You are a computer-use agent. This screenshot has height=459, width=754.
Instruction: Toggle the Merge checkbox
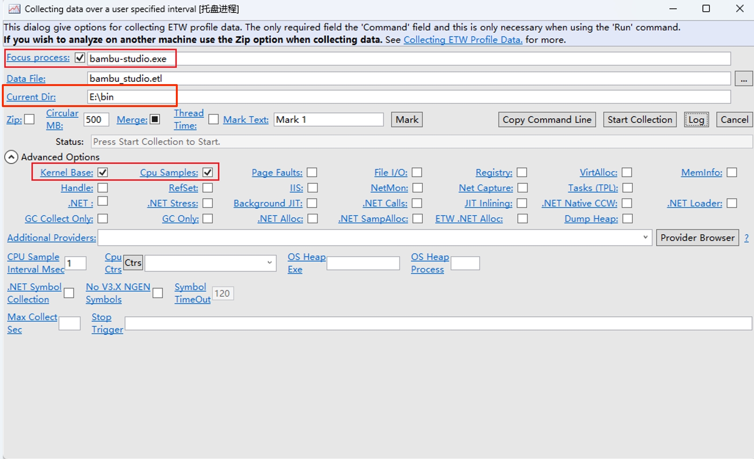[155, 119]
